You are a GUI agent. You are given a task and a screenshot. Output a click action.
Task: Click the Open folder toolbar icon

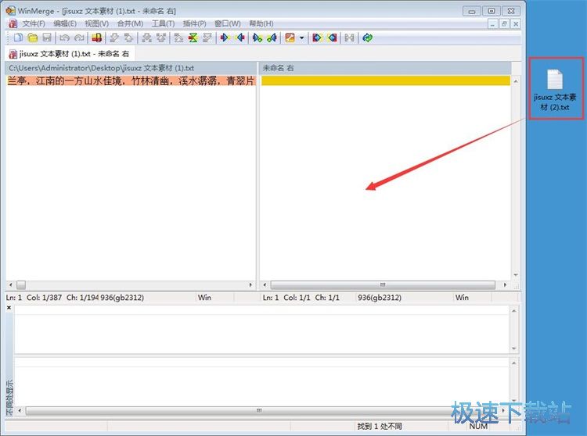coord(33,38)
